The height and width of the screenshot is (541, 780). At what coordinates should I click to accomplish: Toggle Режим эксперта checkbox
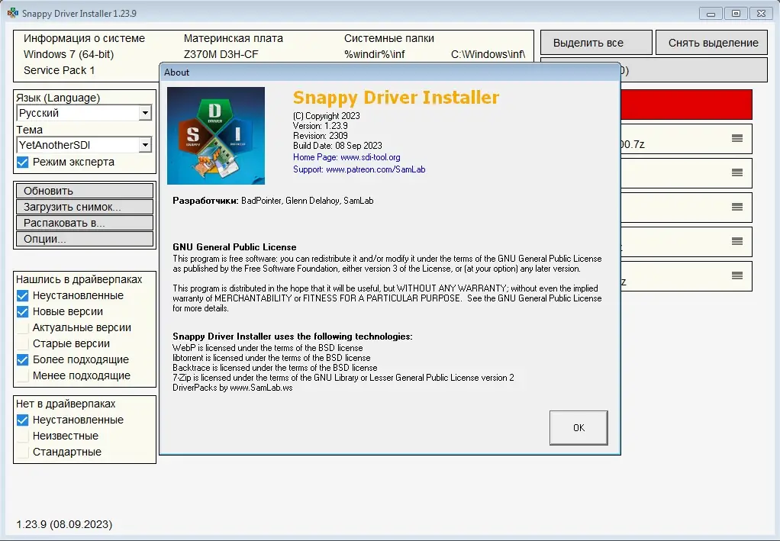[x=22, y=162]
